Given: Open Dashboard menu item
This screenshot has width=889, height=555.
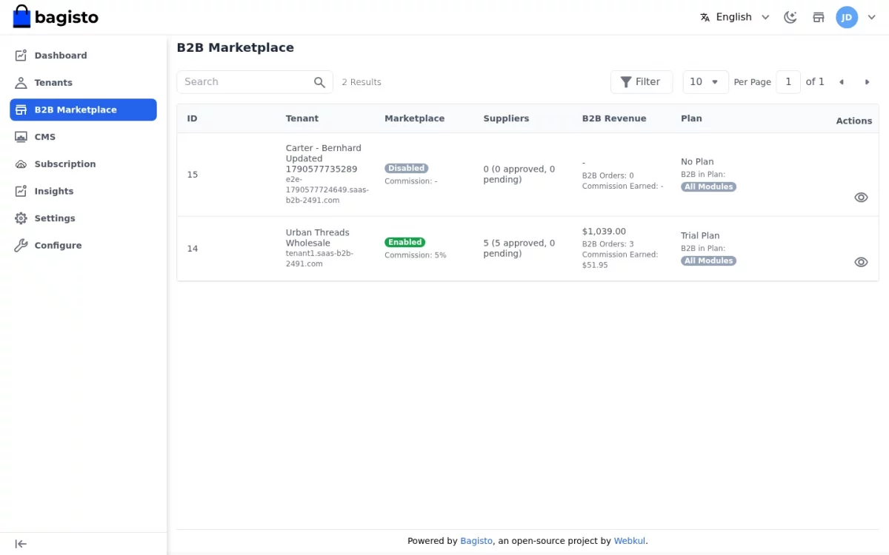Looking at the screenshot, I should coord(83,55).
